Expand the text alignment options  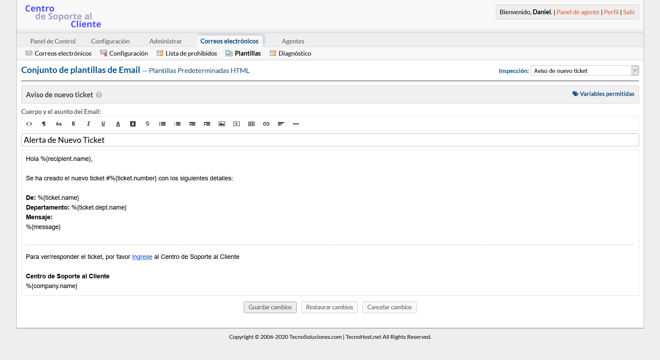[281, 124]
